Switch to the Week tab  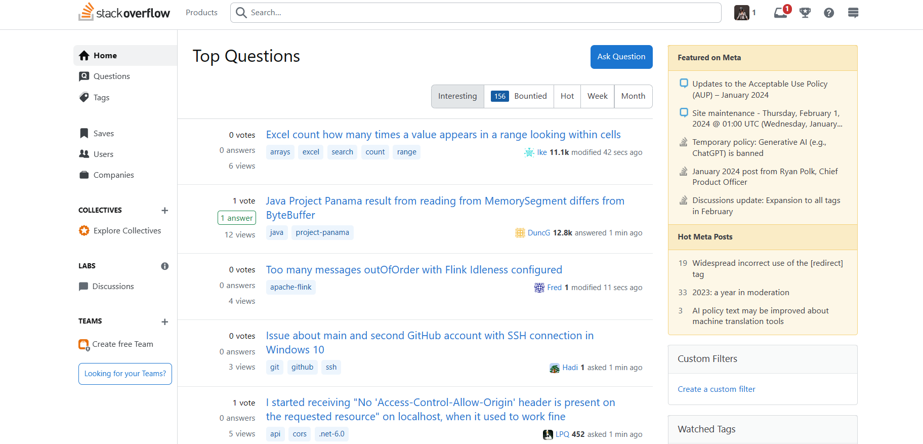(598, 96)
